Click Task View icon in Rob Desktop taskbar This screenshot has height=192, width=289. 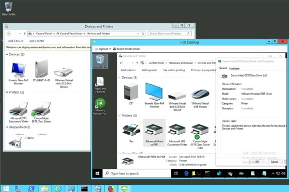176,173
